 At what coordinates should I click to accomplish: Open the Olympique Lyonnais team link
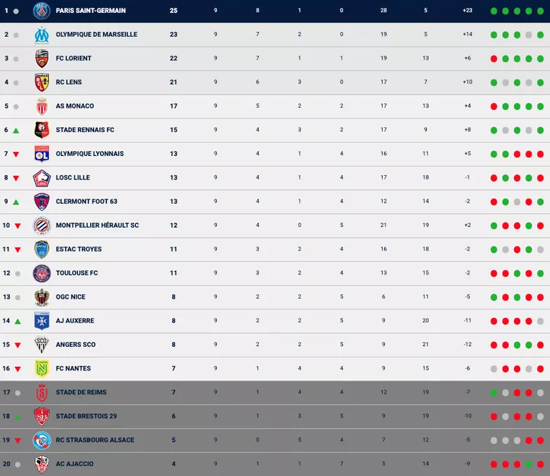click(x=89, y=154)
